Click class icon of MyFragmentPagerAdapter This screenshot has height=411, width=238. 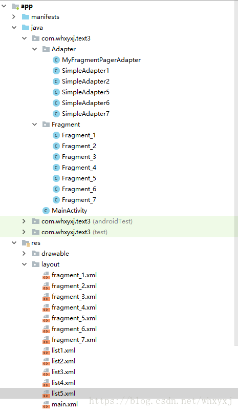(56, 60)
